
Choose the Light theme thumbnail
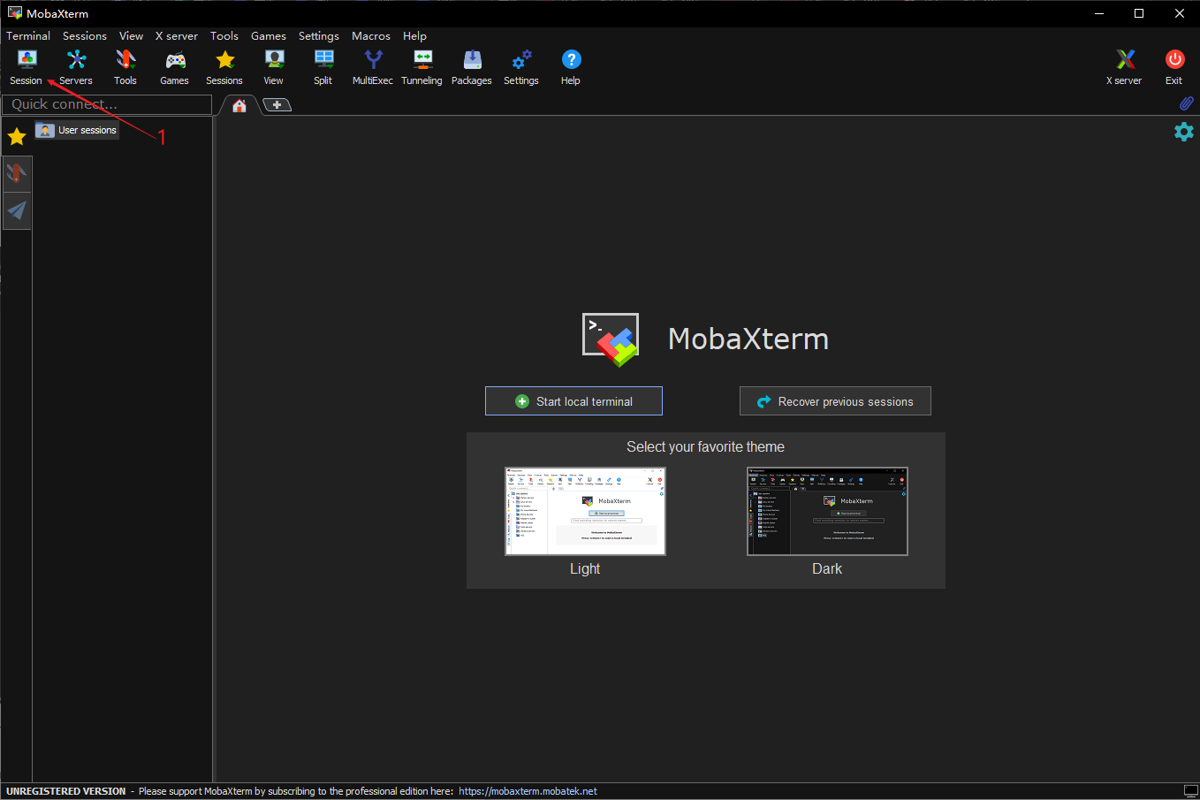(585, 511)
